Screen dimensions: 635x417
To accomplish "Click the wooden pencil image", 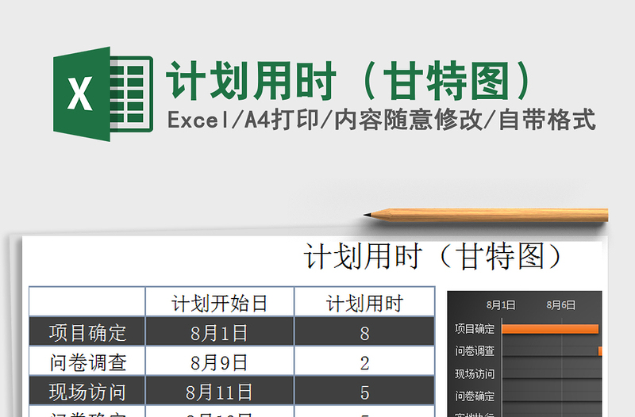I will coord(486,215).
